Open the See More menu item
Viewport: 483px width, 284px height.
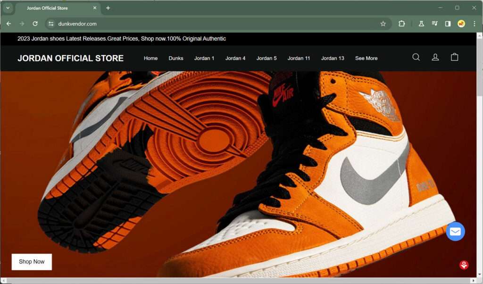point(366,58)
